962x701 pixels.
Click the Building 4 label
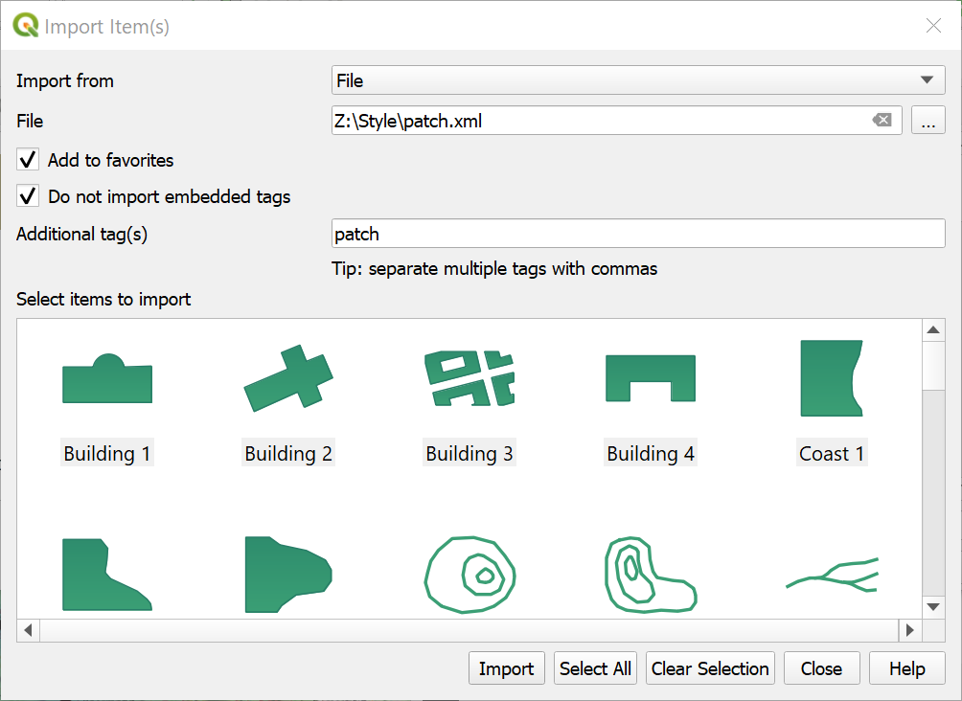tap(651, 453)
